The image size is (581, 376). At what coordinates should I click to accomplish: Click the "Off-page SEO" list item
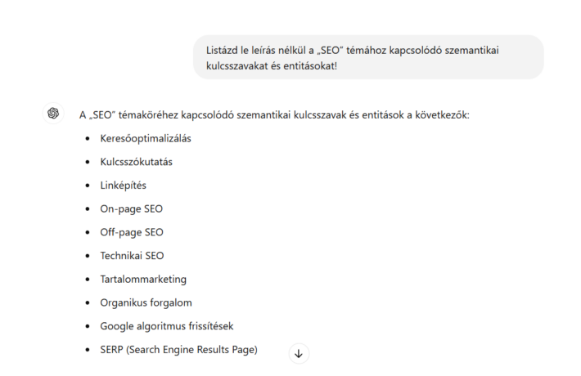(132, 232)
